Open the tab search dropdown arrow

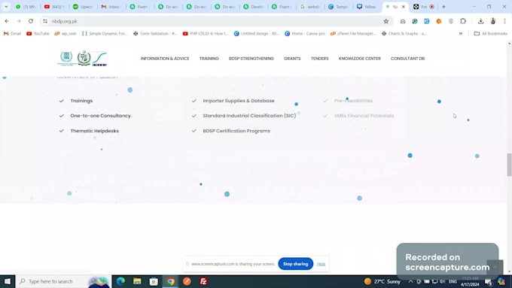click(6, 7)
